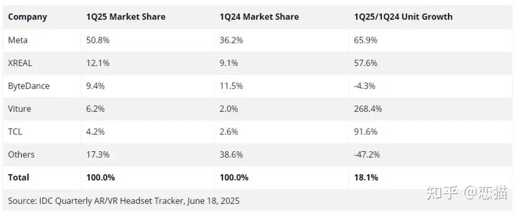This screenshot has height=214, width=521.
Task: Click the 知乎 @恋猫 watermark
Action: tap(467, 193)
